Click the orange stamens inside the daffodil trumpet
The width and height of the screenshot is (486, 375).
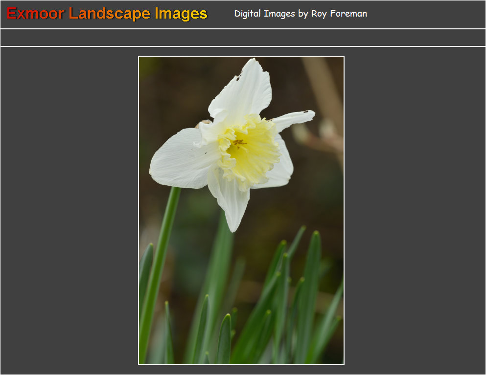(x=239, y=142)
